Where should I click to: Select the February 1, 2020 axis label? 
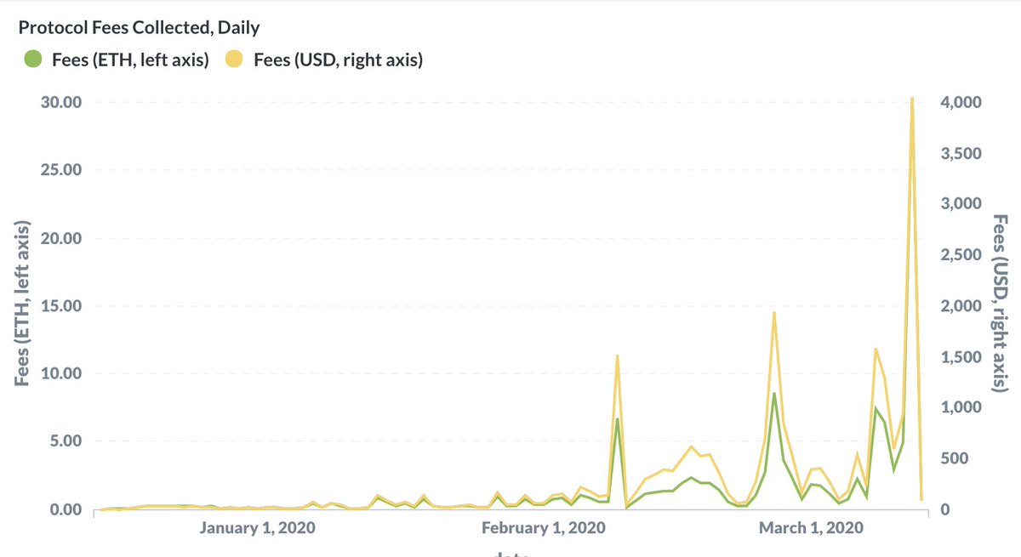(542, 528)
